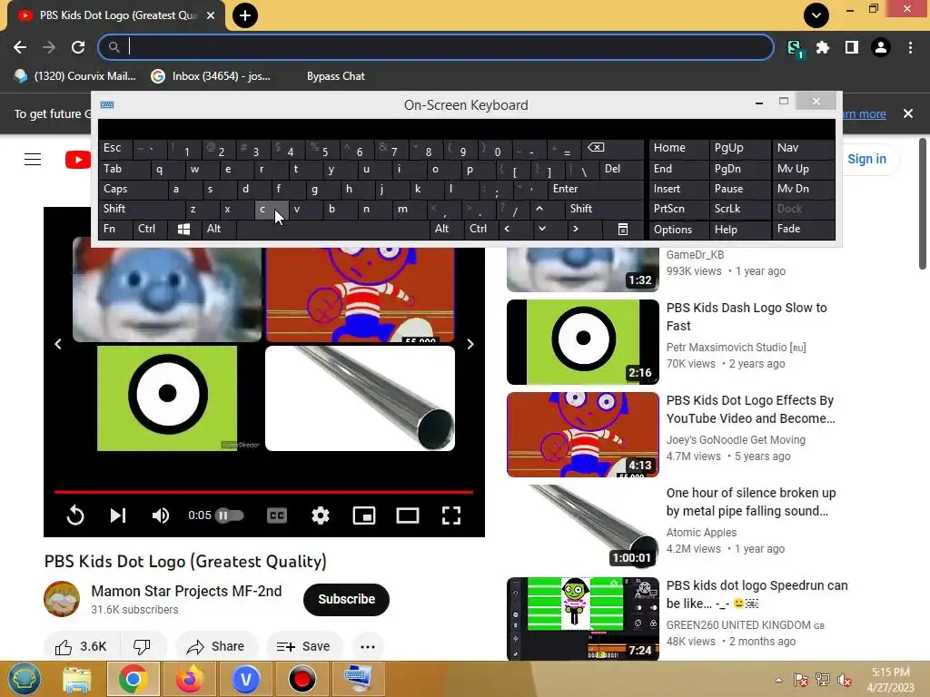The image size is (930, 697).
Task: Click the context menu key on keyboard
Action: coord(622,229)
